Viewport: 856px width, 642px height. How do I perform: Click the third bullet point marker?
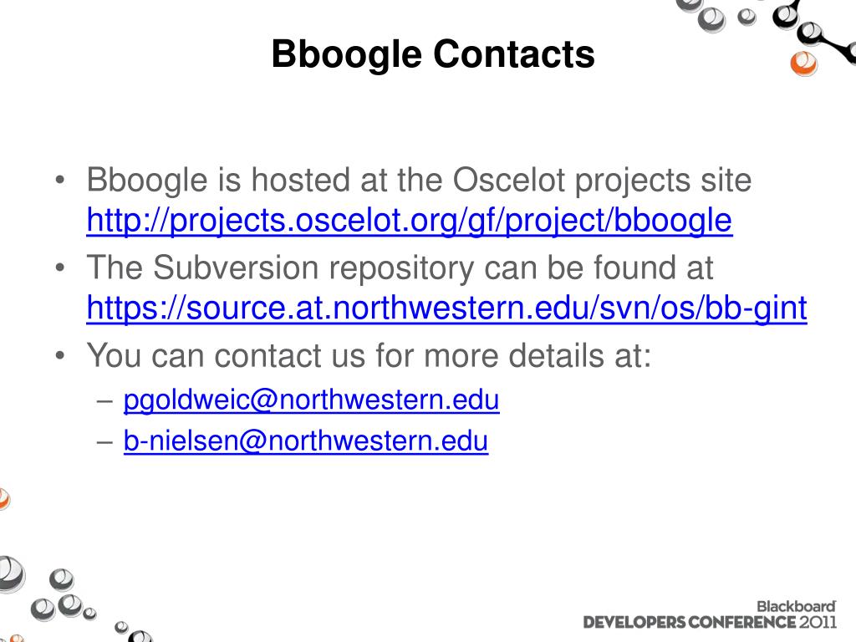60,356
